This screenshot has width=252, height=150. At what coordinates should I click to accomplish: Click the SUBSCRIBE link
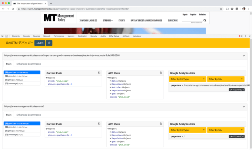(x=173, y=21)
